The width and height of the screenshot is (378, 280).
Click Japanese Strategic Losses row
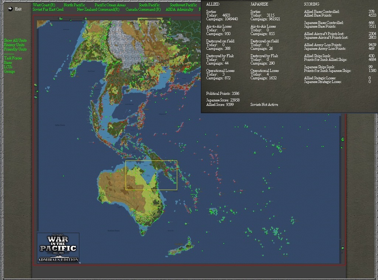click(337, 82)
